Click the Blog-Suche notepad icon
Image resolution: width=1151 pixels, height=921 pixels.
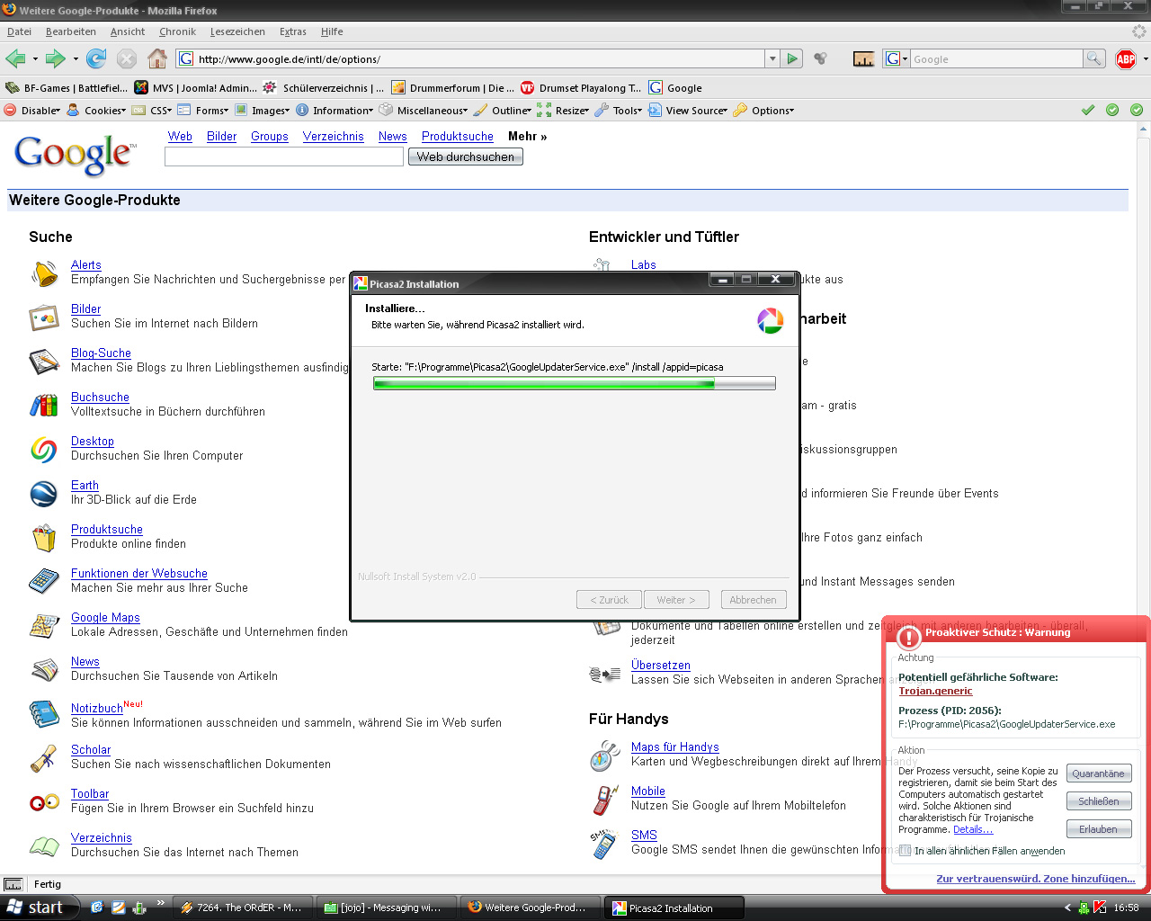tap(44, 361)
